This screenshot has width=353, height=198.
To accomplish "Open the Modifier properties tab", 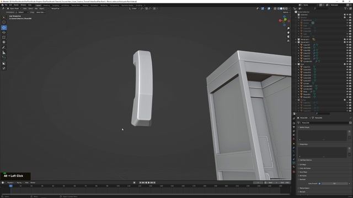I will click(294, 147).
